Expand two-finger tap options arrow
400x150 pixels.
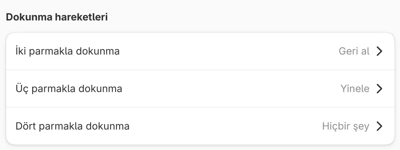379,51
